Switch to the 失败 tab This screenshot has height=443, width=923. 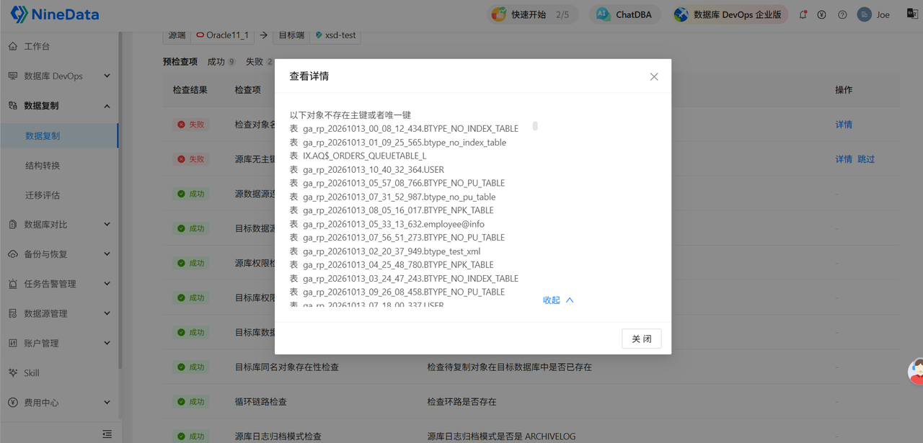259,62
